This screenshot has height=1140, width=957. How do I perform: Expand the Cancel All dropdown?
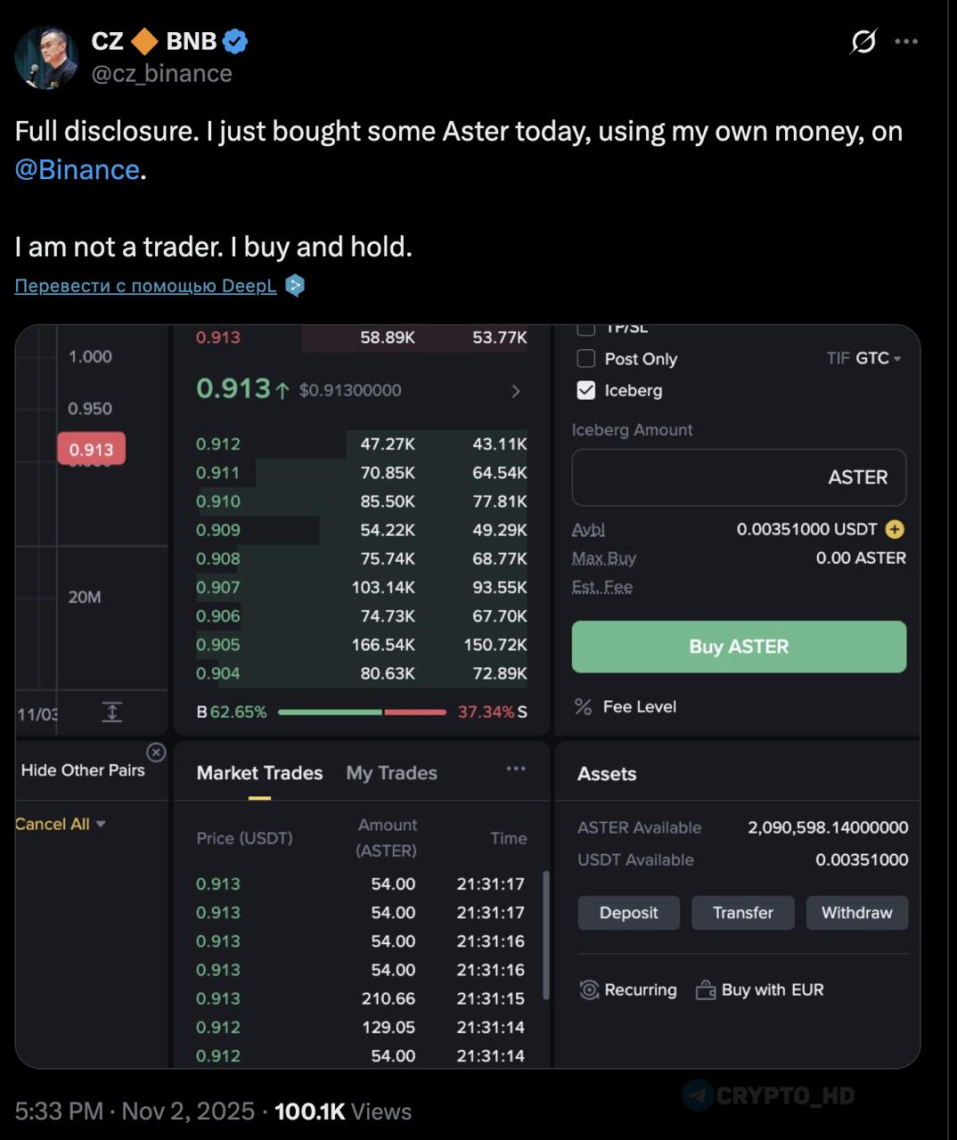(x=101, y=824)
